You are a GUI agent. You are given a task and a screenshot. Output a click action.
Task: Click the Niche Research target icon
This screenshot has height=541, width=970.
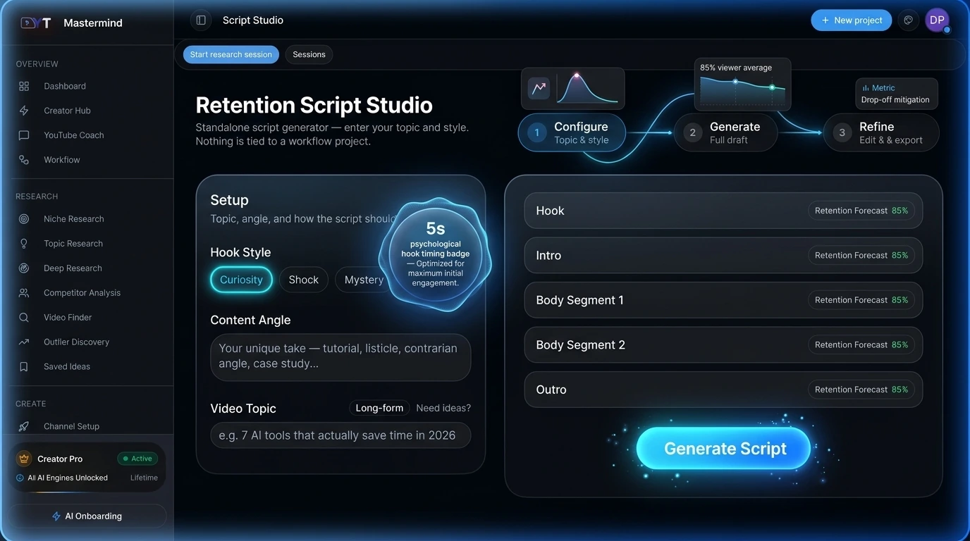point(24,219)
